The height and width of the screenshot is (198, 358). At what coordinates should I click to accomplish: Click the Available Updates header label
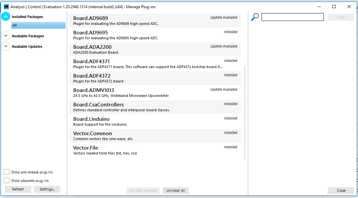tap(27, 46)
